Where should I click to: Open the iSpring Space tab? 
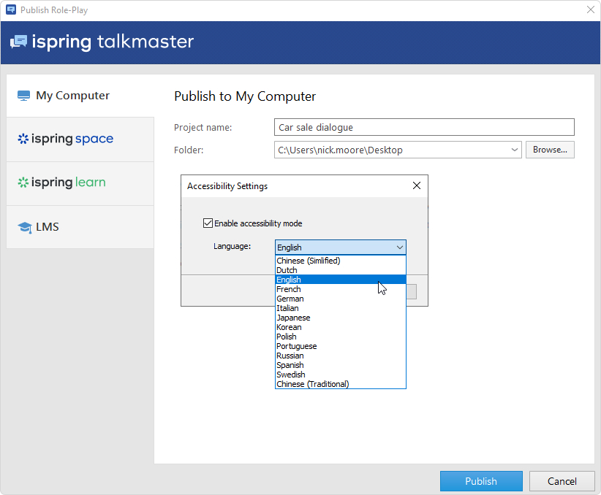(66, 139)
